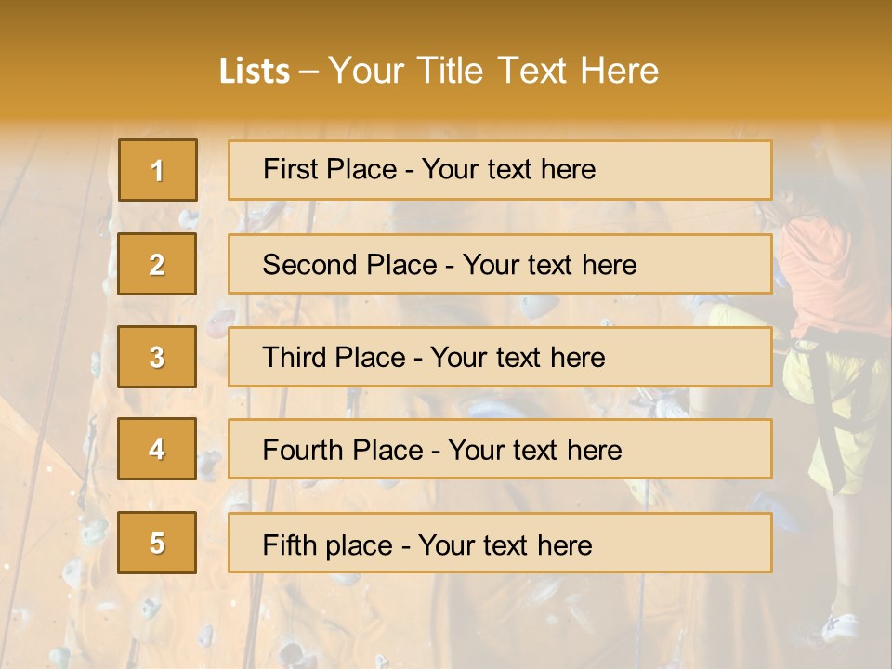Click the First Place text bar
This screenshot has width=892, height=669.
coord(500,170)
